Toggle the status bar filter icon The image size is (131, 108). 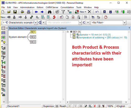[75, 106]
